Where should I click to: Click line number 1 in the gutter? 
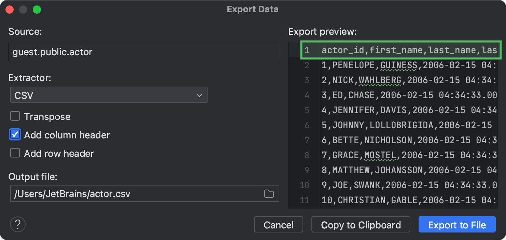[307, 50]
